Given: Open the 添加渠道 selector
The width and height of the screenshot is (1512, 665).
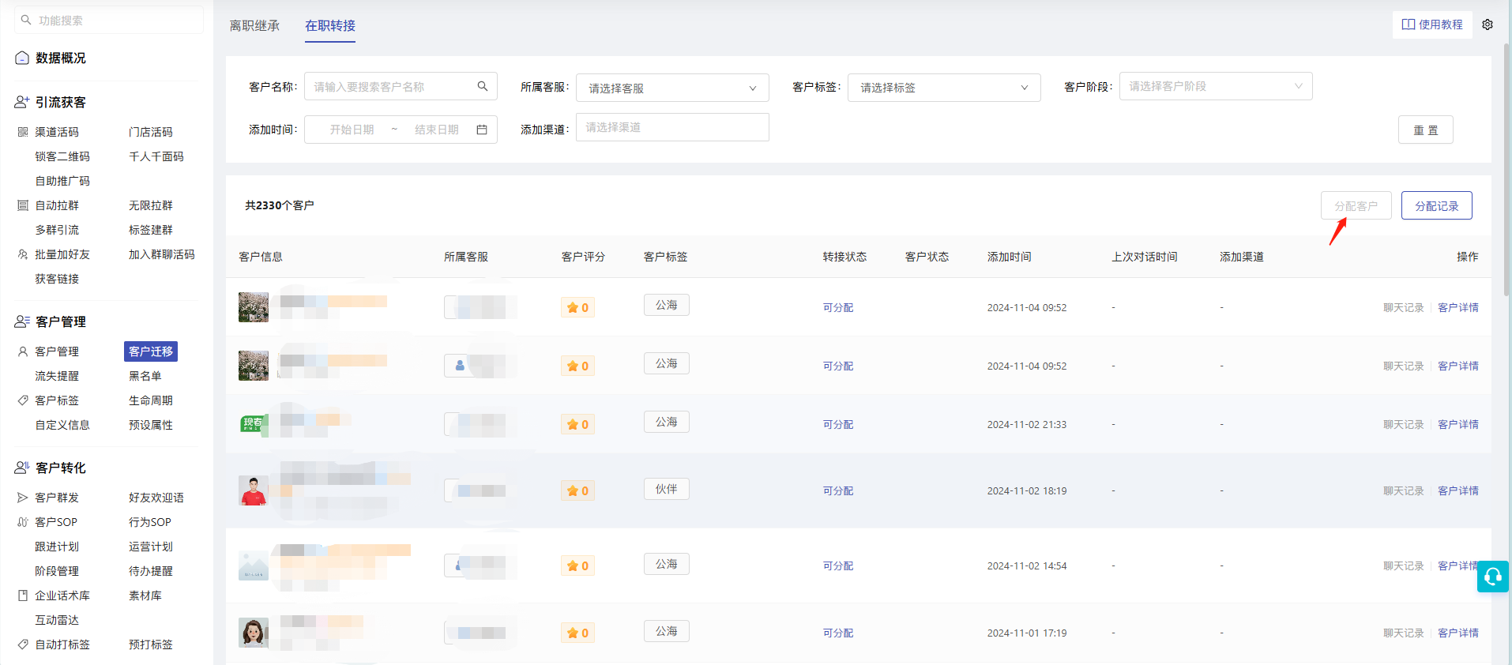Looking at the screenshot, I should point(672,127).
